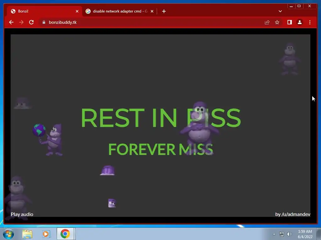Click the FOREVER MISS text
This screenshot has height=240, width=321.
click(x=161, y=149)
